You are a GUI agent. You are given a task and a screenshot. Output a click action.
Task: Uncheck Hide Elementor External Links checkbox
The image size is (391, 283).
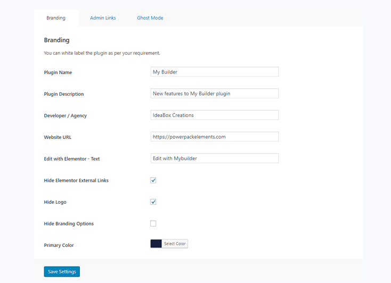pyautogui.click(x=153, y=180)
